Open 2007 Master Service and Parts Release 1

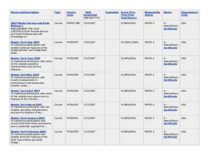click(30, 24)
